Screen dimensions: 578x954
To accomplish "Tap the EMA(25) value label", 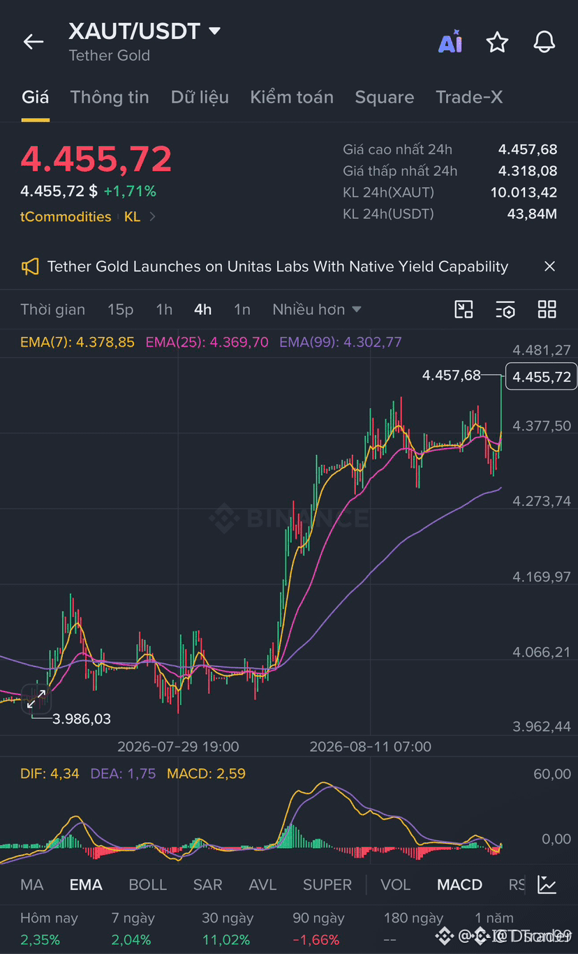I will [207, 342].
